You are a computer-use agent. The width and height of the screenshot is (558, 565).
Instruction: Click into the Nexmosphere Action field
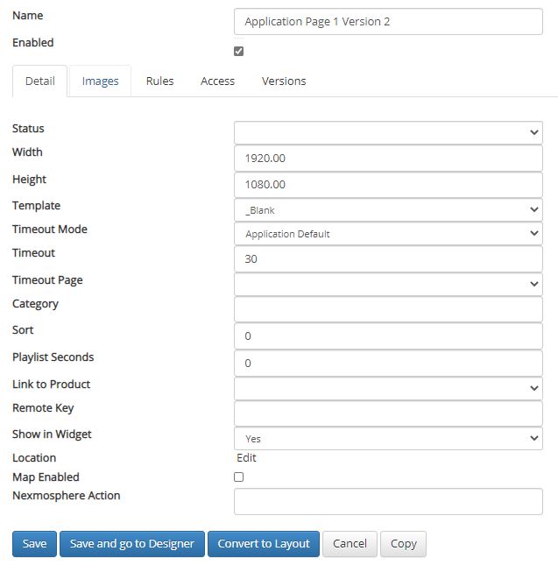(388, 501)
